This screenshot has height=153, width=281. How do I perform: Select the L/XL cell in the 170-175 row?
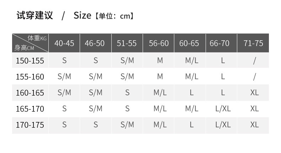[223, 124]
